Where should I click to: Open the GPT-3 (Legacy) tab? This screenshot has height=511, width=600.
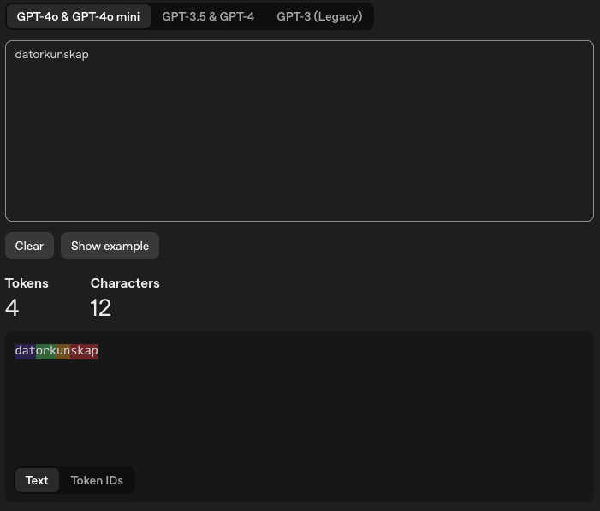point(319,16)
